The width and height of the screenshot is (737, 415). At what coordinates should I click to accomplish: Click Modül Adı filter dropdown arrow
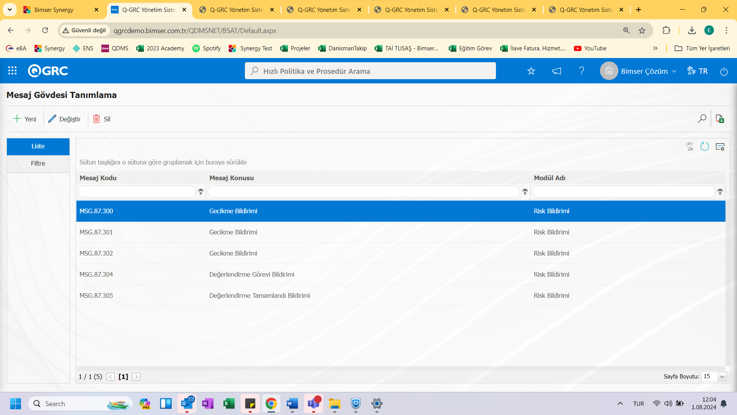click(720, 191)
